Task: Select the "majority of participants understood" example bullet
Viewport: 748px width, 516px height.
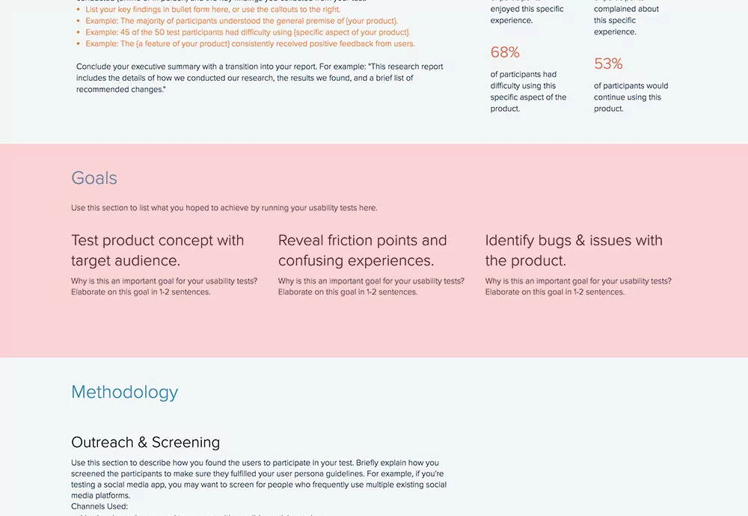Action: (242, 21)
